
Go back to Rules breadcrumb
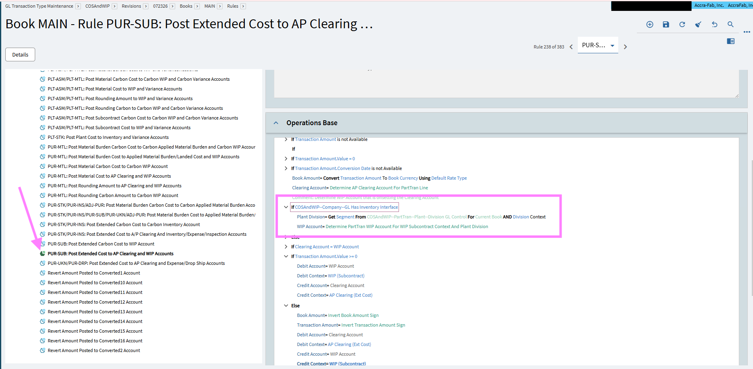233,6
